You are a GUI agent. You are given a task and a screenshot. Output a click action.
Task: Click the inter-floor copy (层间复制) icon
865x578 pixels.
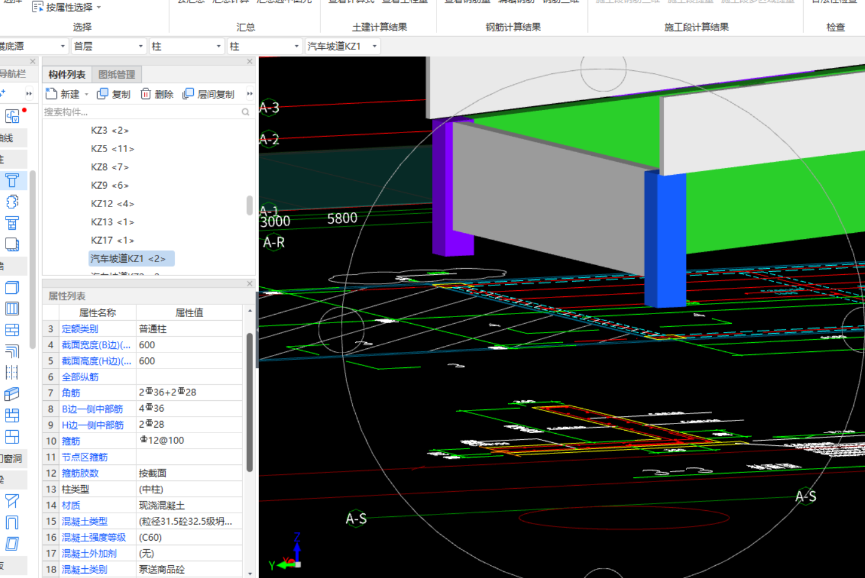(x=188, y=93)
